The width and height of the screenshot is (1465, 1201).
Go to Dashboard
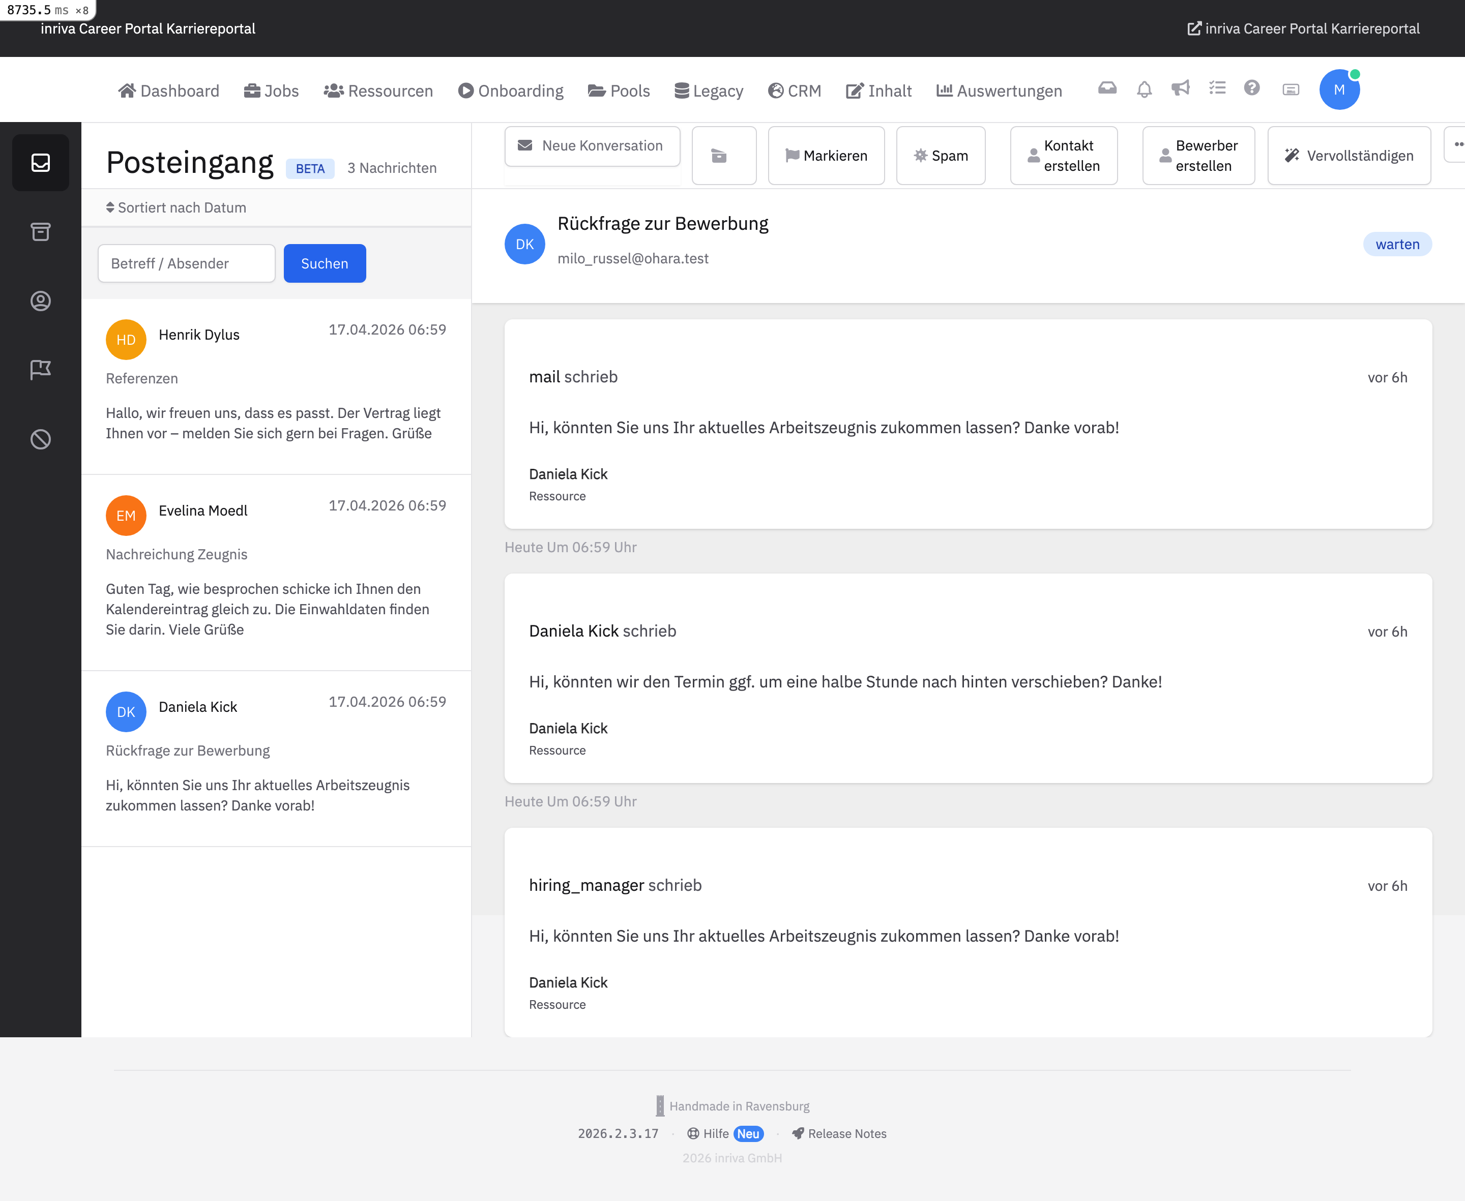(168, 91)
